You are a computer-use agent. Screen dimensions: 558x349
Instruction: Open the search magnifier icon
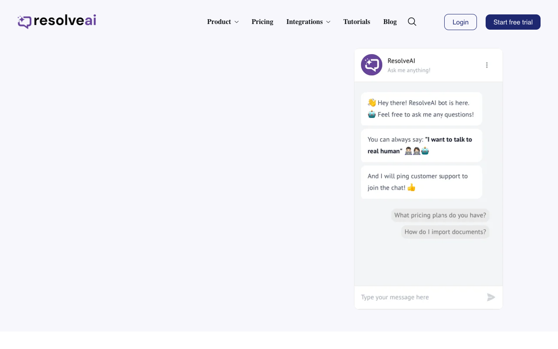[412, 22]
